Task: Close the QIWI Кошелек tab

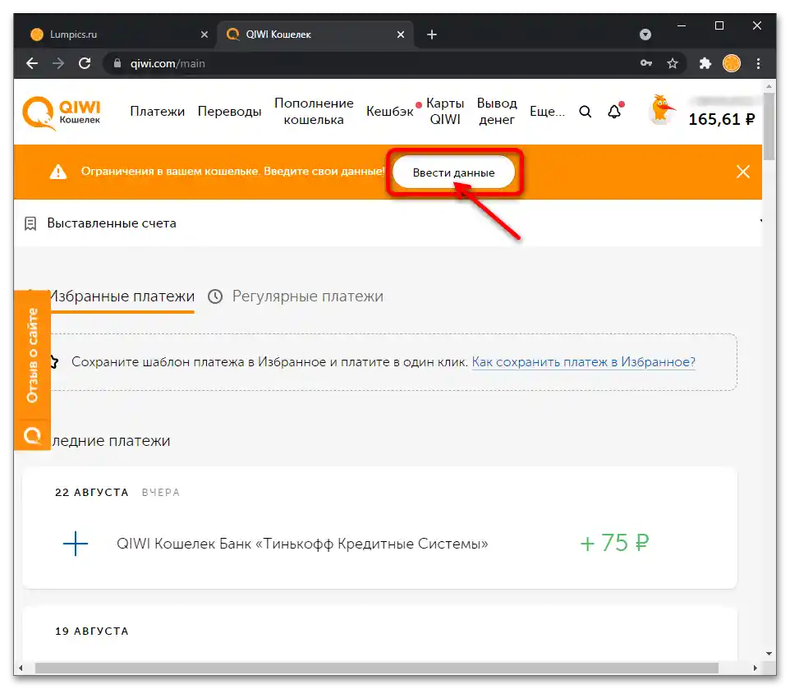Action: (401, 34)
